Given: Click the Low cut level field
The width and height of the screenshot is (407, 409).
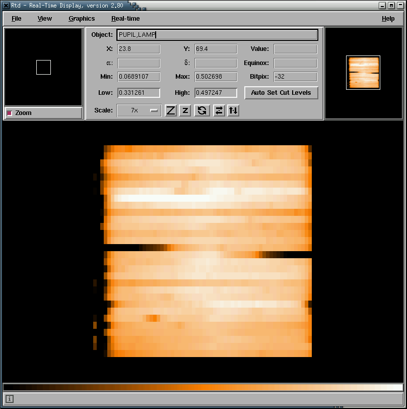Looking at the screenshot, I should pyautogui.click(x=139, y=93).
